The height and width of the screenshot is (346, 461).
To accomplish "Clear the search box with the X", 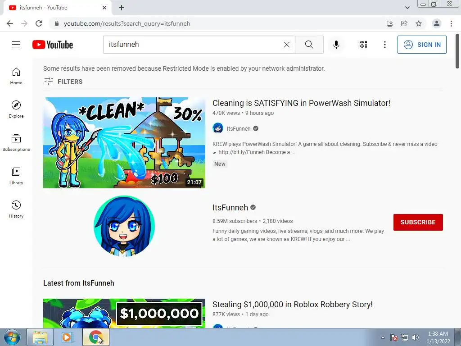I will (x=287, y=45).
